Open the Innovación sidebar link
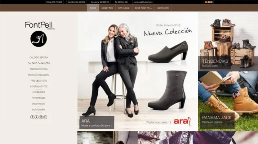This screenshot has height=144, width=258. 39,104
